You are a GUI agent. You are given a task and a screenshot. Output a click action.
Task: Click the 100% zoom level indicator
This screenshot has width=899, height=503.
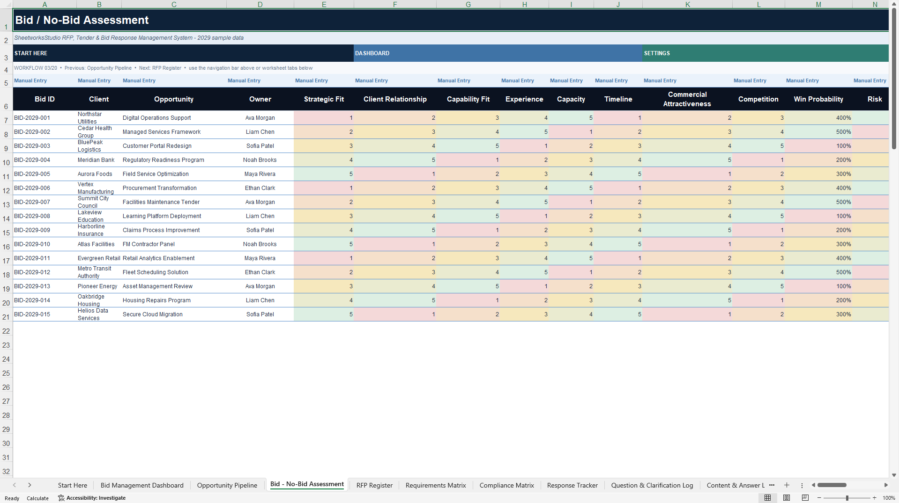(x=889, y=498)
